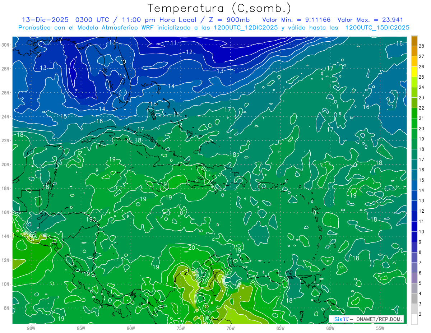The height and width of the screenshot is (333, 431).
Task: Click the contour label "11" on the map
Action: [174, 43]
